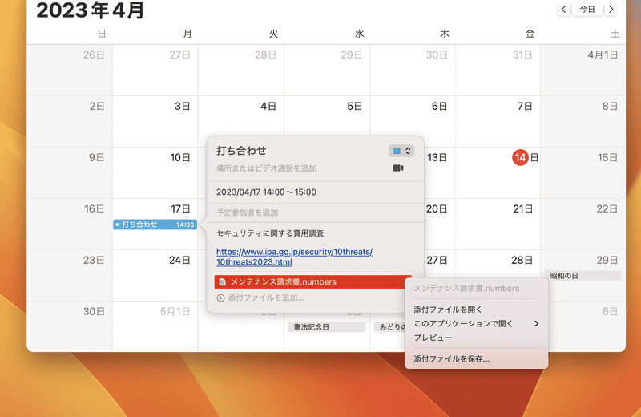Select the 13日 day cell
641x417 pixels.
(x=439, y=172)
